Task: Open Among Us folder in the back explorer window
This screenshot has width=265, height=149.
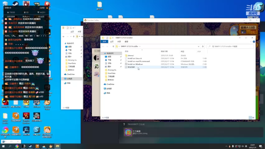Action: [72, 60]
